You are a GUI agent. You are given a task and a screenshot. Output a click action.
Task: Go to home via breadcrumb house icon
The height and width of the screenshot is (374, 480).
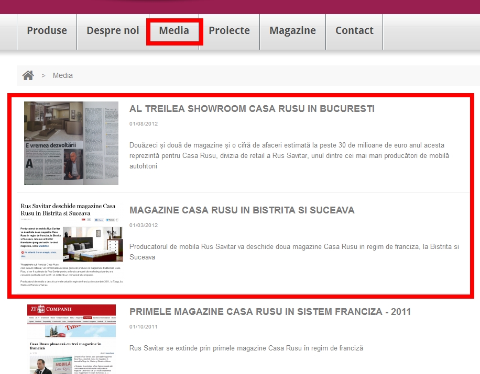click(x=28, y=75)
